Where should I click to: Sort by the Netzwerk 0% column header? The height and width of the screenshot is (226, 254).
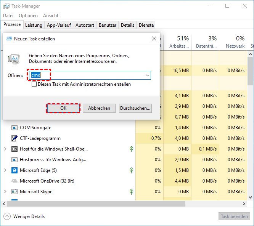[x=233, y=42]
